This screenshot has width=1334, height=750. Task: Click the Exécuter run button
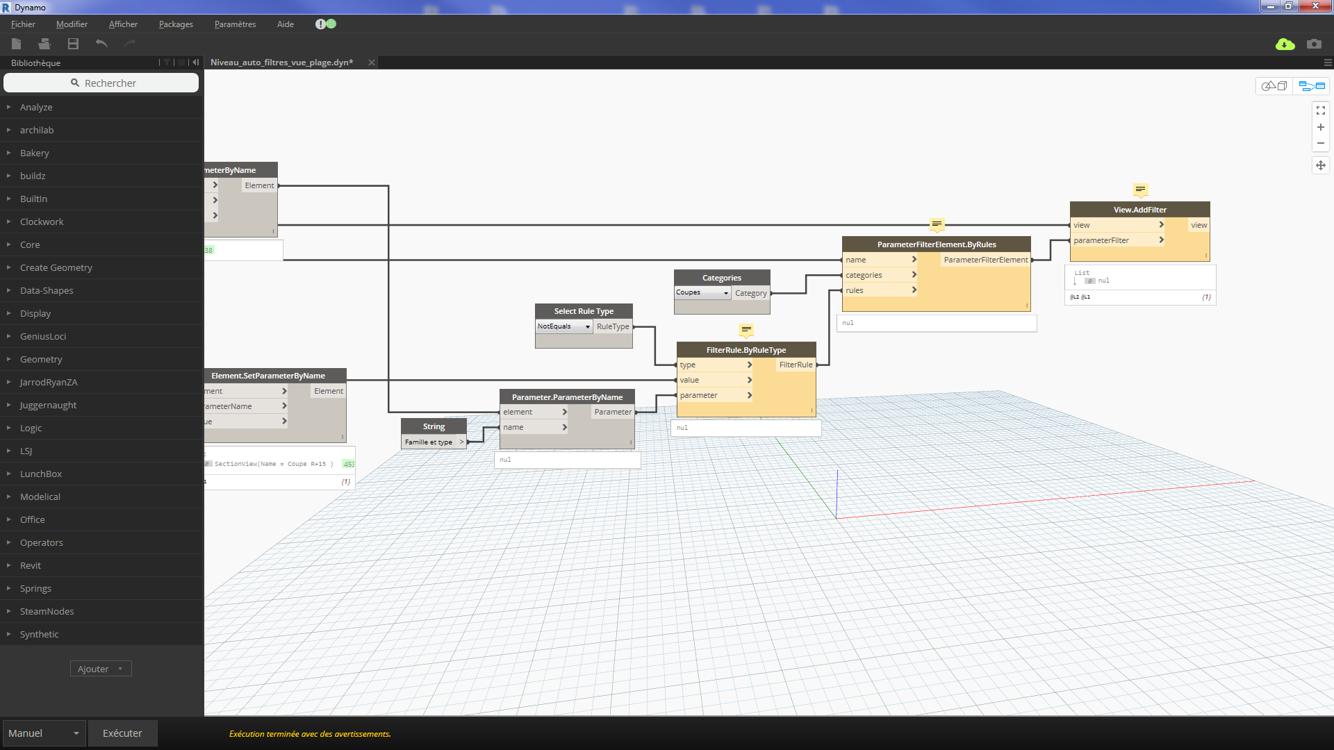tap(122, 733)
